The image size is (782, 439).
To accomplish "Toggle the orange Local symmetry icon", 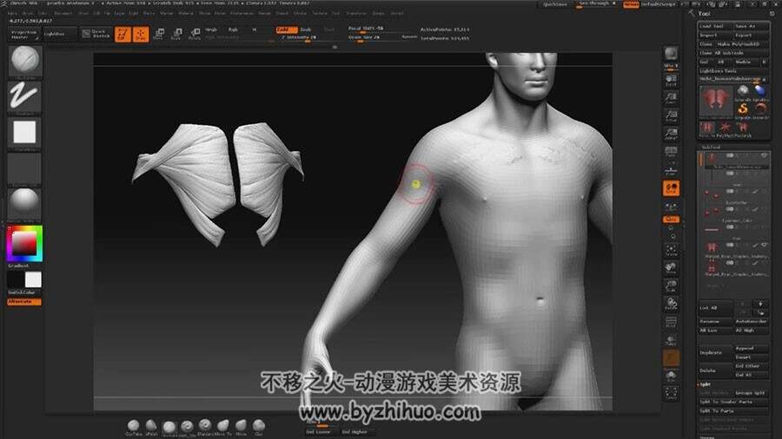I will point(671,188).
